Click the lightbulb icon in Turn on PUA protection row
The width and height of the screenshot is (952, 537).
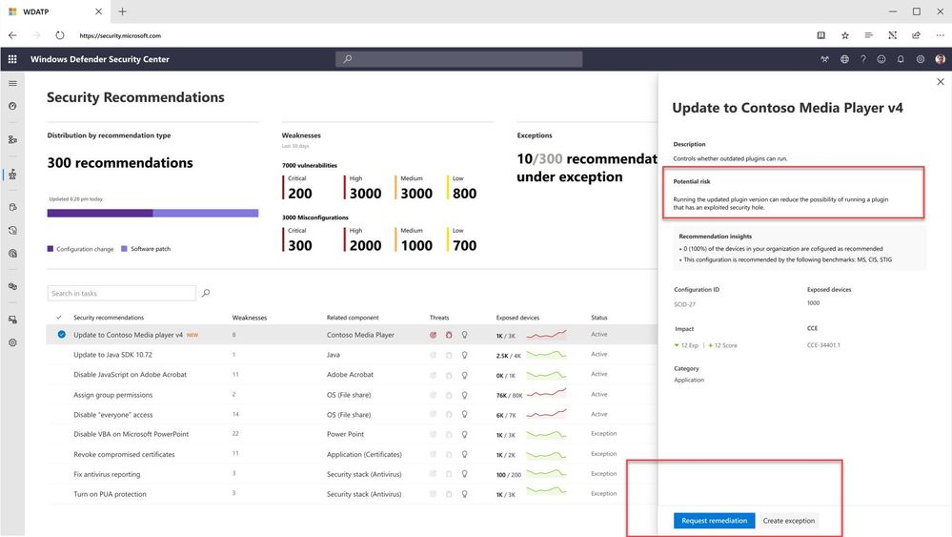[464, 494]
